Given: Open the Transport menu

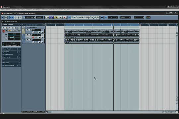Looking at the screenshot, I should 44,10.
